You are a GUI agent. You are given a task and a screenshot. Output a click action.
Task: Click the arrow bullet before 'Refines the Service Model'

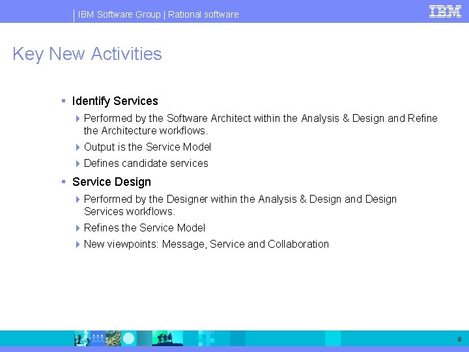pos(78,228)
